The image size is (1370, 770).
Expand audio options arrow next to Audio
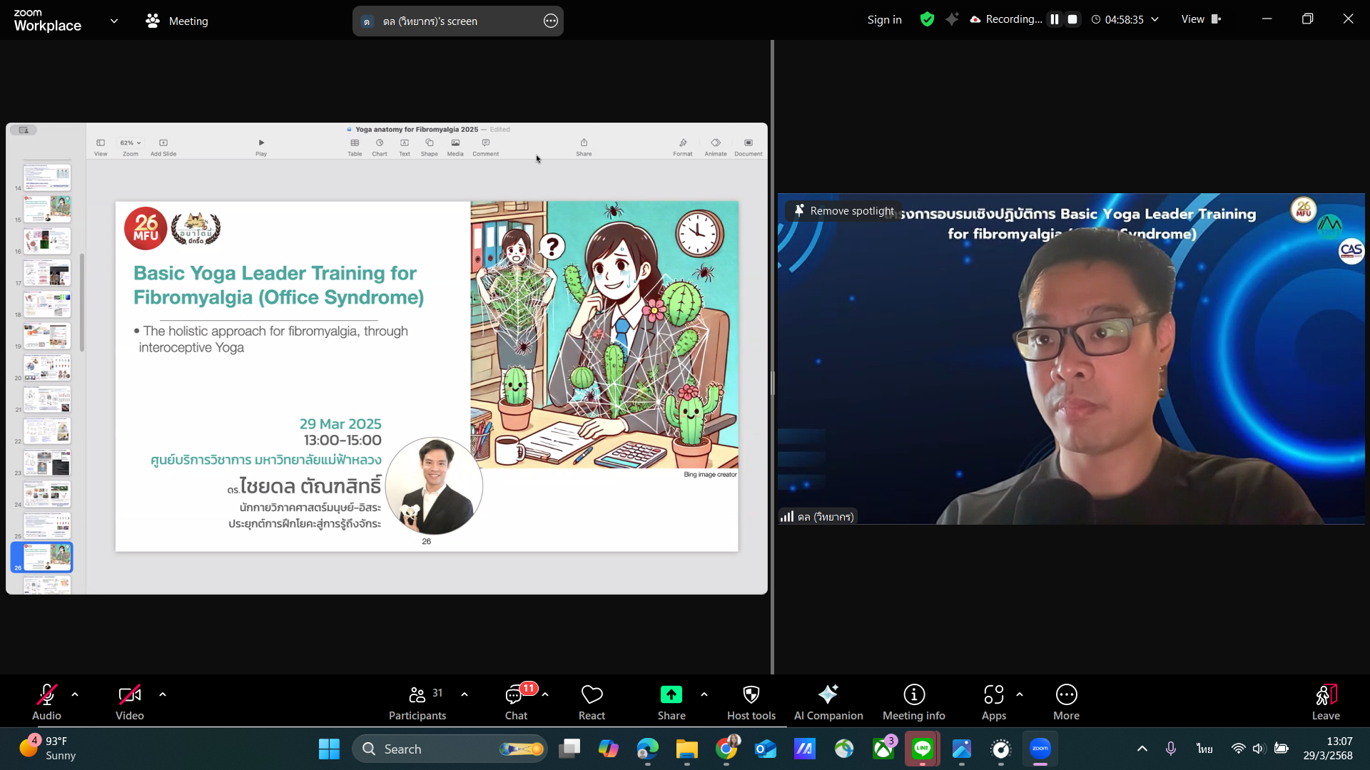point(75,694)
